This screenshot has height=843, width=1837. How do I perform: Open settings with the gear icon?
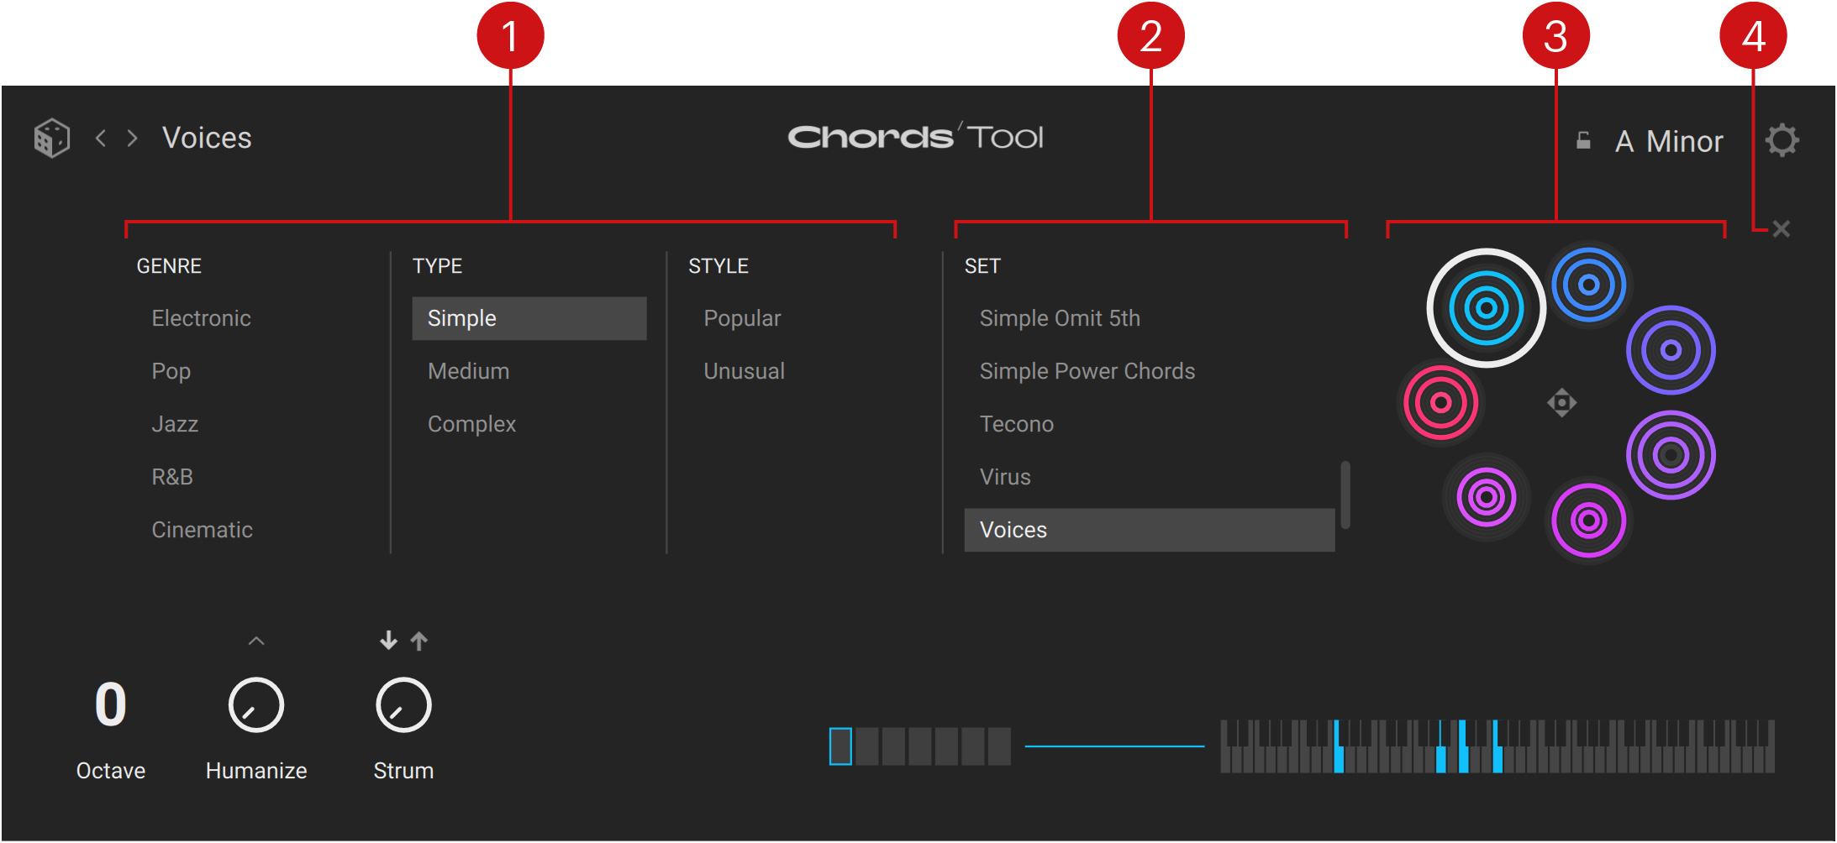point(1781,140)
